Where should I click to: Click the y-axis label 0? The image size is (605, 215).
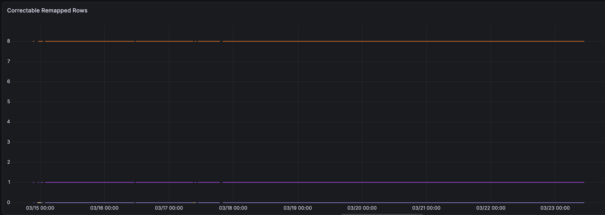[x=9, y=202]
